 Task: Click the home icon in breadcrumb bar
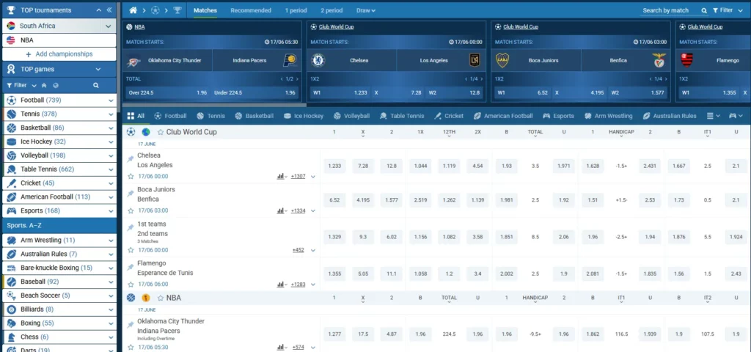click(133, 10)
